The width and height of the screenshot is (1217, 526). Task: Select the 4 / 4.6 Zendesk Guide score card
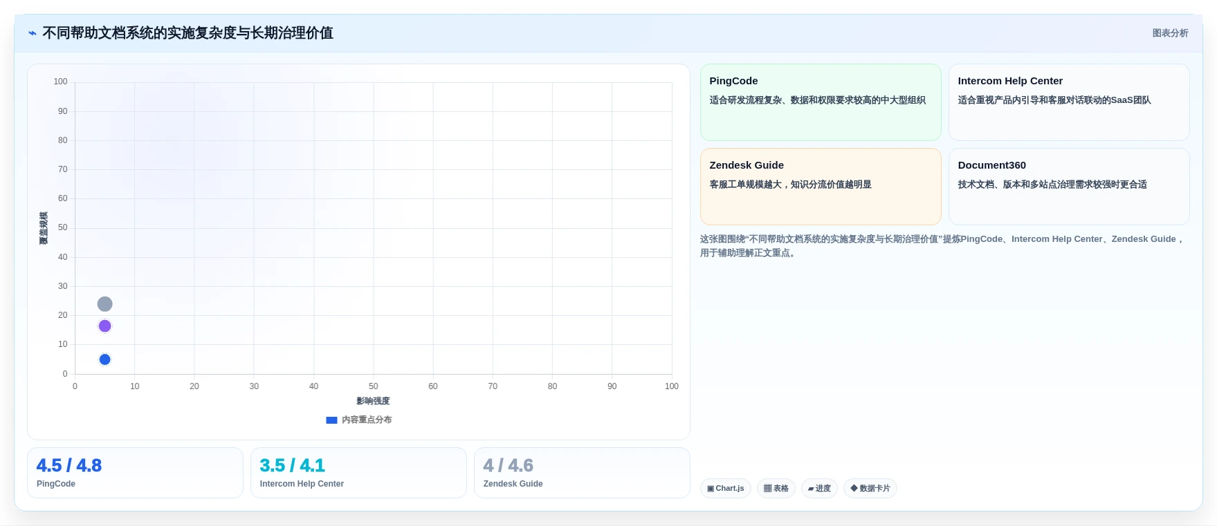582,473
